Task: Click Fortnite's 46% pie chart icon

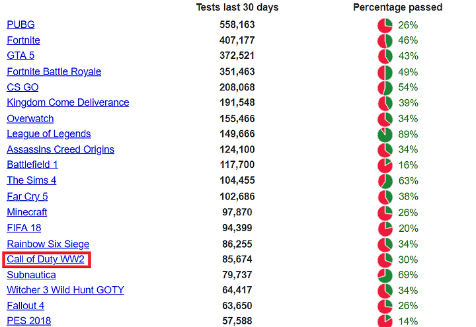Action: 385,41
